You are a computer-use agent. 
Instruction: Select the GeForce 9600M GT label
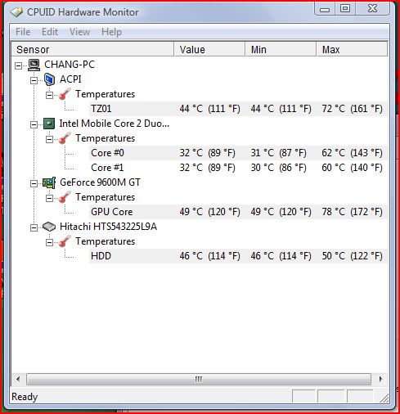coord(100,182)
